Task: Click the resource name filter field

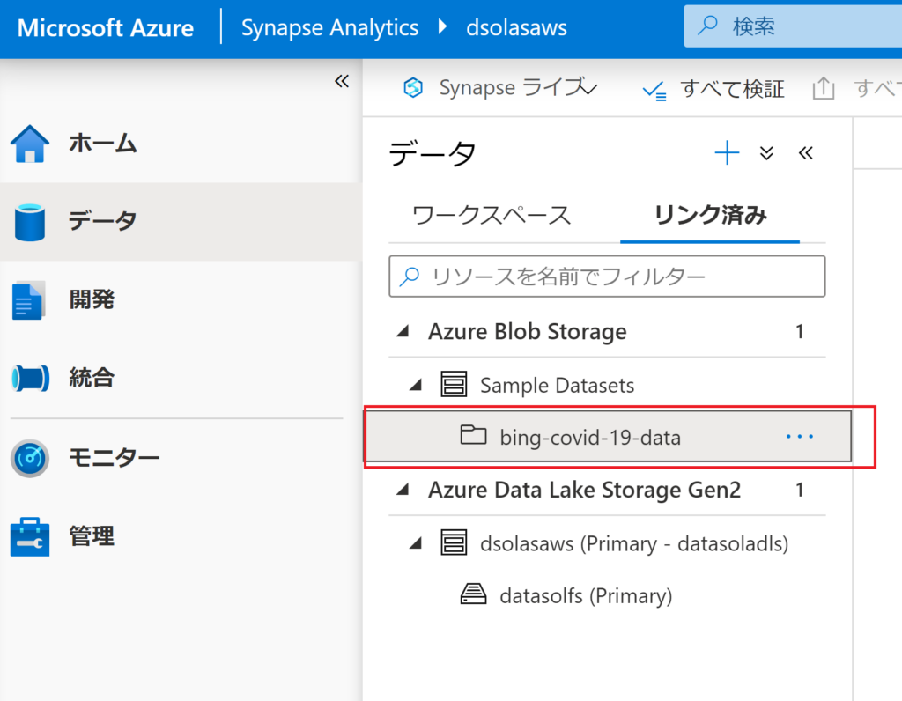Action: (607, 277)
